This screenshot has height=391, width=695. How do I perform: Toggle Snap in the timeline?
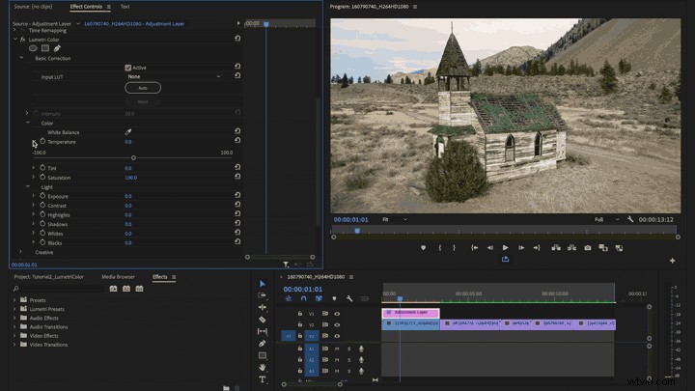(304, 298)
